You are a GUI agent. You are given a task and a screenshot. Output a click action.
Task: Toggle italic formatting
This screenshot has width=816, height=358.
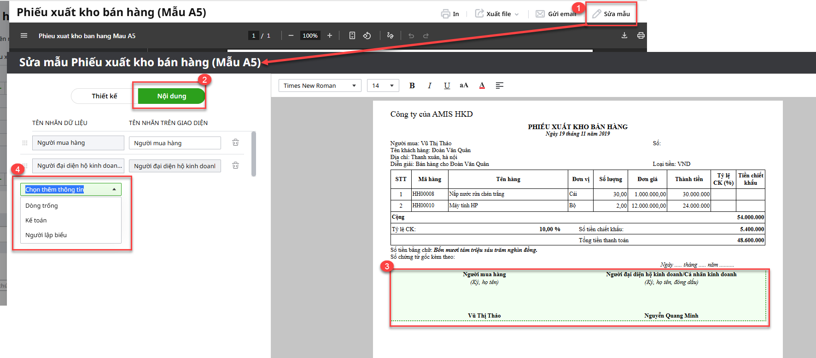430,85
